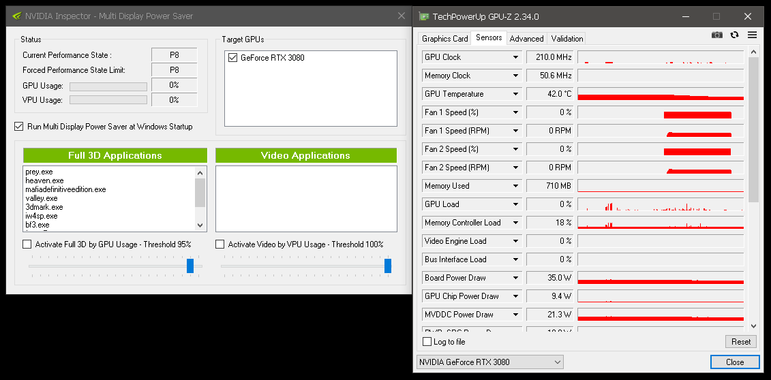This screenshot has height=380, width=771.
Task: Click the Reset button in GPU-Z
Action: pyautogui.click(x=740, y=342)
